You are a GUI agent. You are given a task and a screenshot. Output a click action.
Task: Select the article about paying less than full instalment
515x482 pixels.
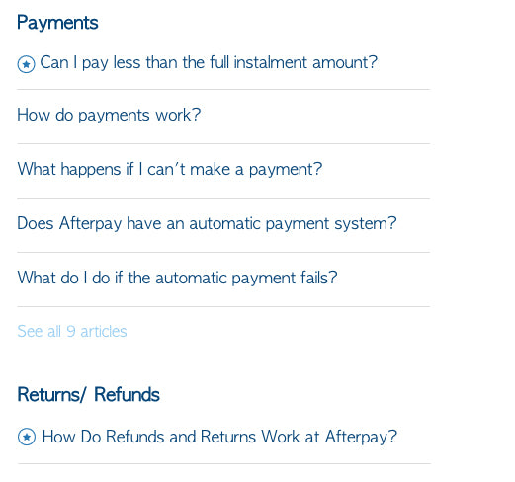click(209, 62)
